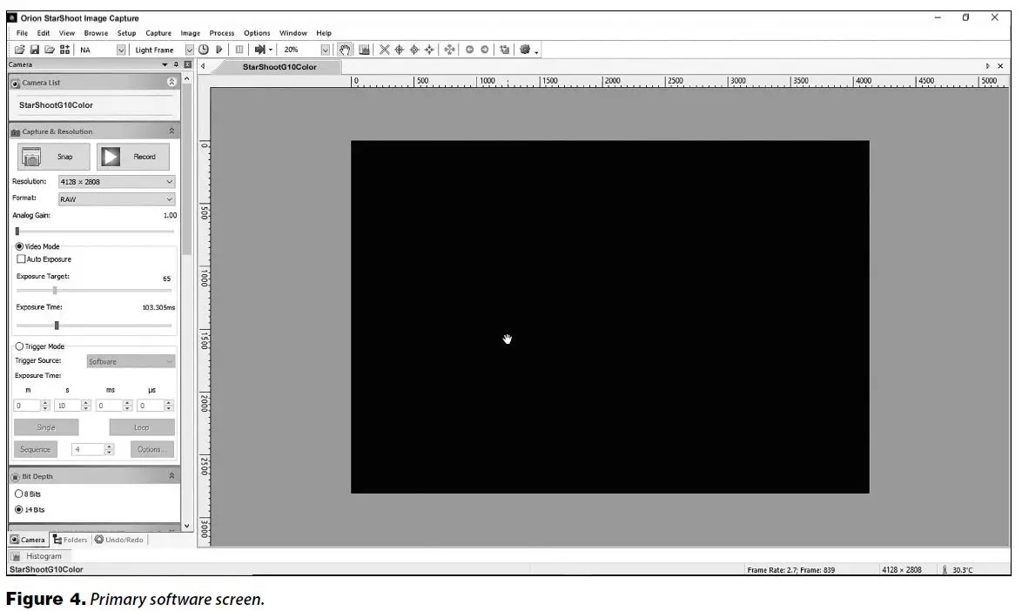Click the X crosshair toolbar icon
This screenshot has height=611, width=1022.
click(385, 50)
